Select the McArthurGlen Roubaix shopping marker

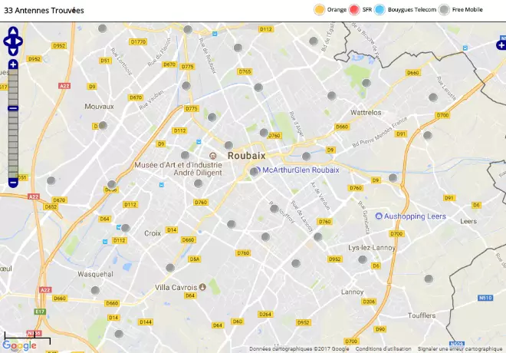[x=258, y=170]
